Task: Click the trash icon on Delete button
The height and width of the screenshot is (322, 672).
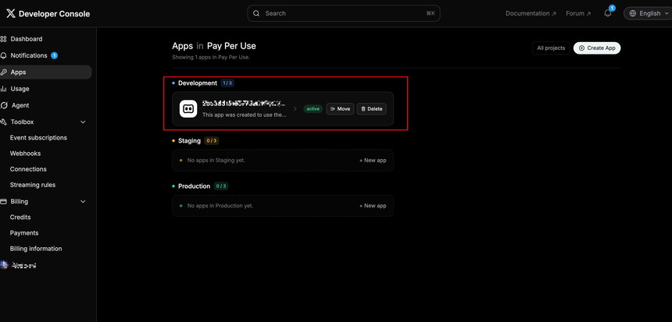Action: tap(363, 109)
